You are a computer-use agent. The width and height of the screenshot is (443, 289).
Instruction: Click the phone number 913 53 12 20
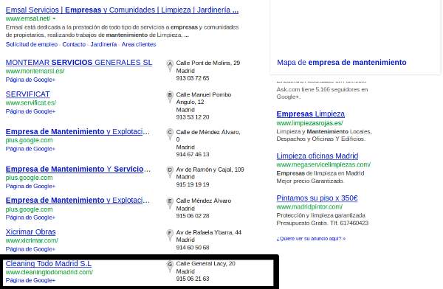pos(193,117)
